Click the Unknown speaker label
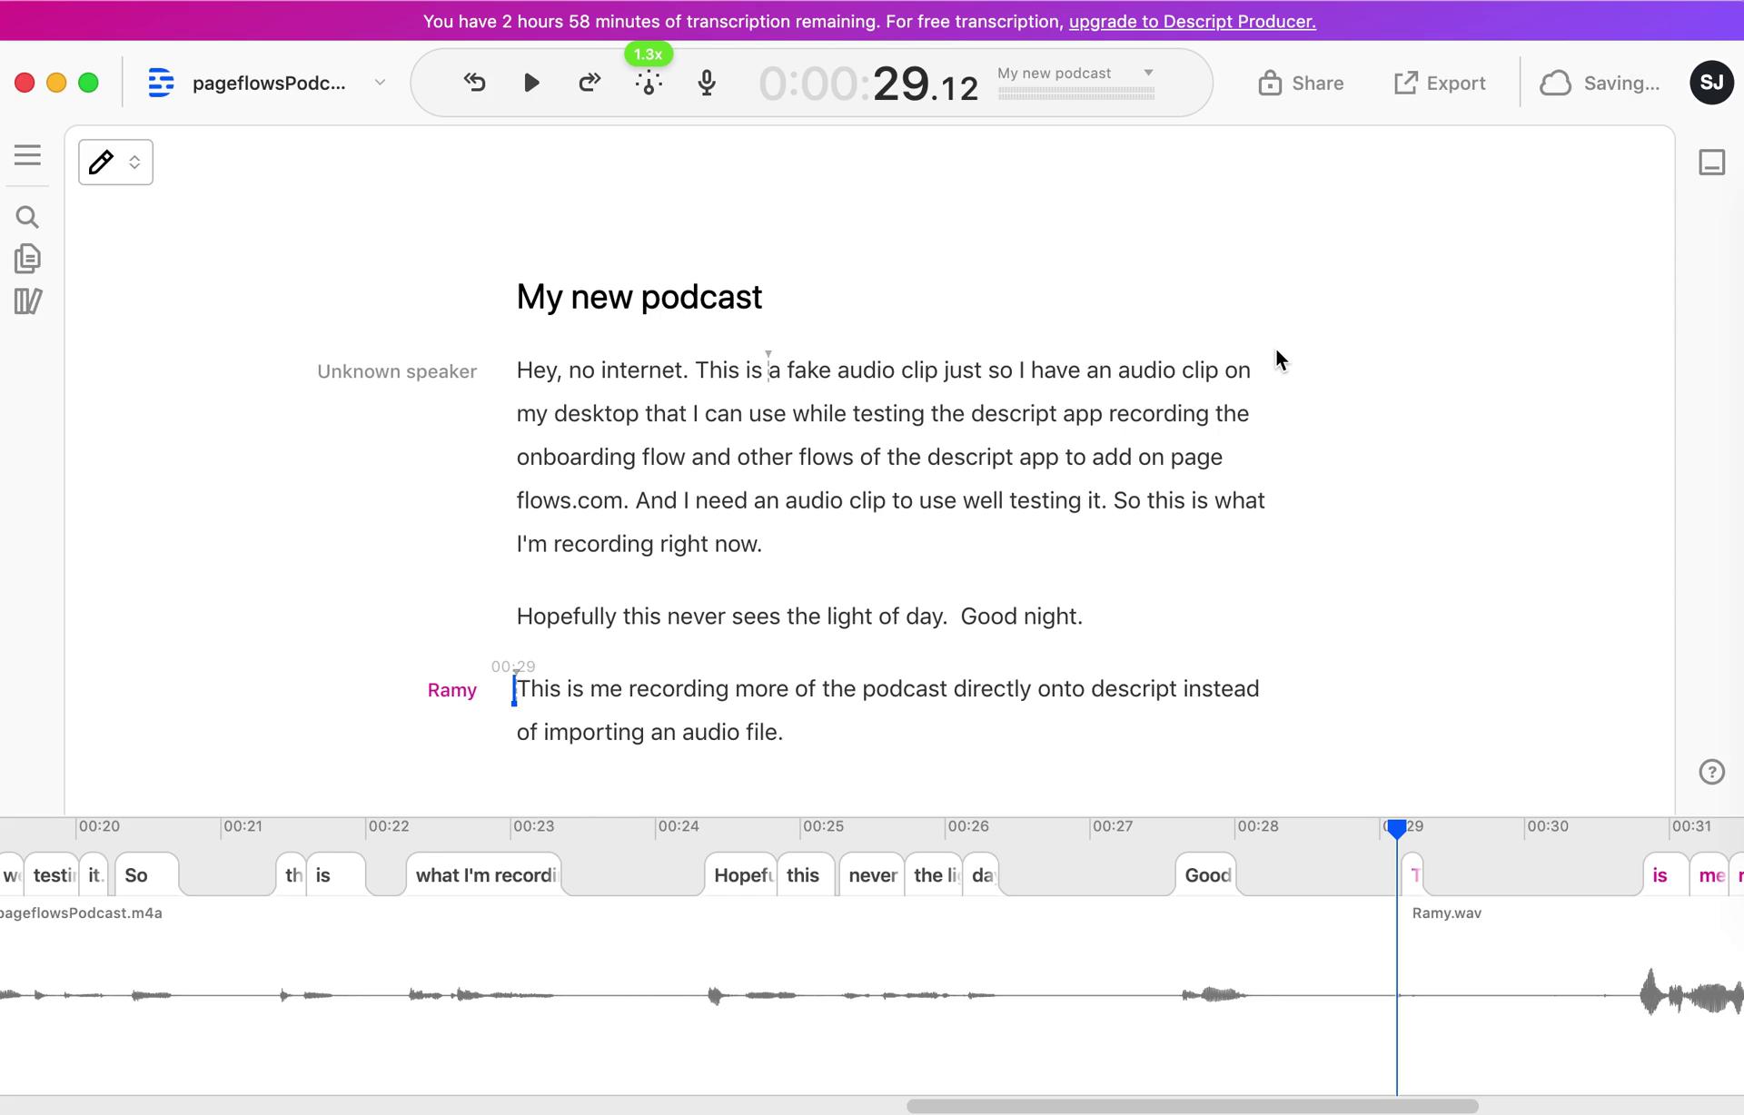The height and width of the screenshot is (1115, 1744). tap(397, 371)
